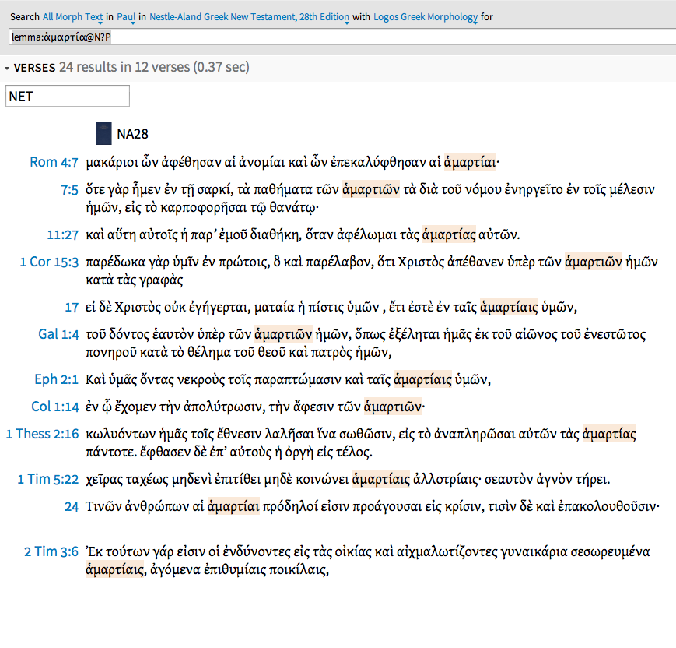The height and width of the screenshot is (648, 676).
Task: Click the word ἀπολύτρωσιν in Col 1:14
Action: (222, 407)
